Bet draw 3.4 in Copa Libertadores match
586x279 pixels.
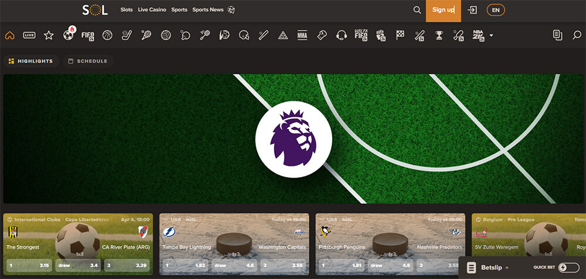coord(78,266)
